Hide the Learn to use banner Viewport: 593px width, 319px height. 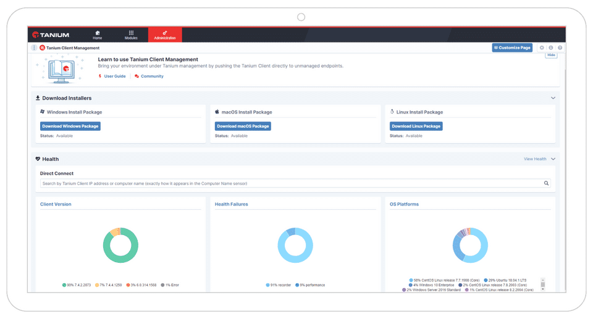[x=552, y=55]
